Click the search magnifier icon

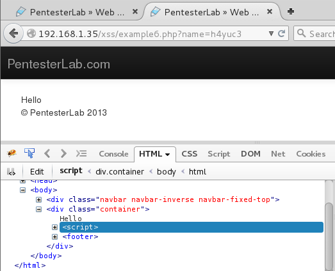(301, 33)
